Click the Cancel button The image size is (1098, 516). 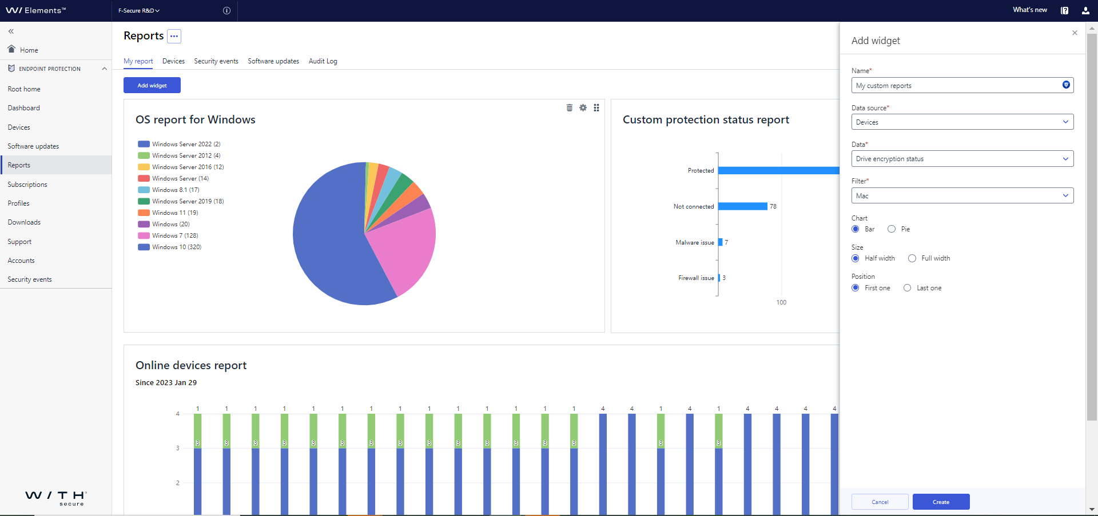[x=880, y=502]
